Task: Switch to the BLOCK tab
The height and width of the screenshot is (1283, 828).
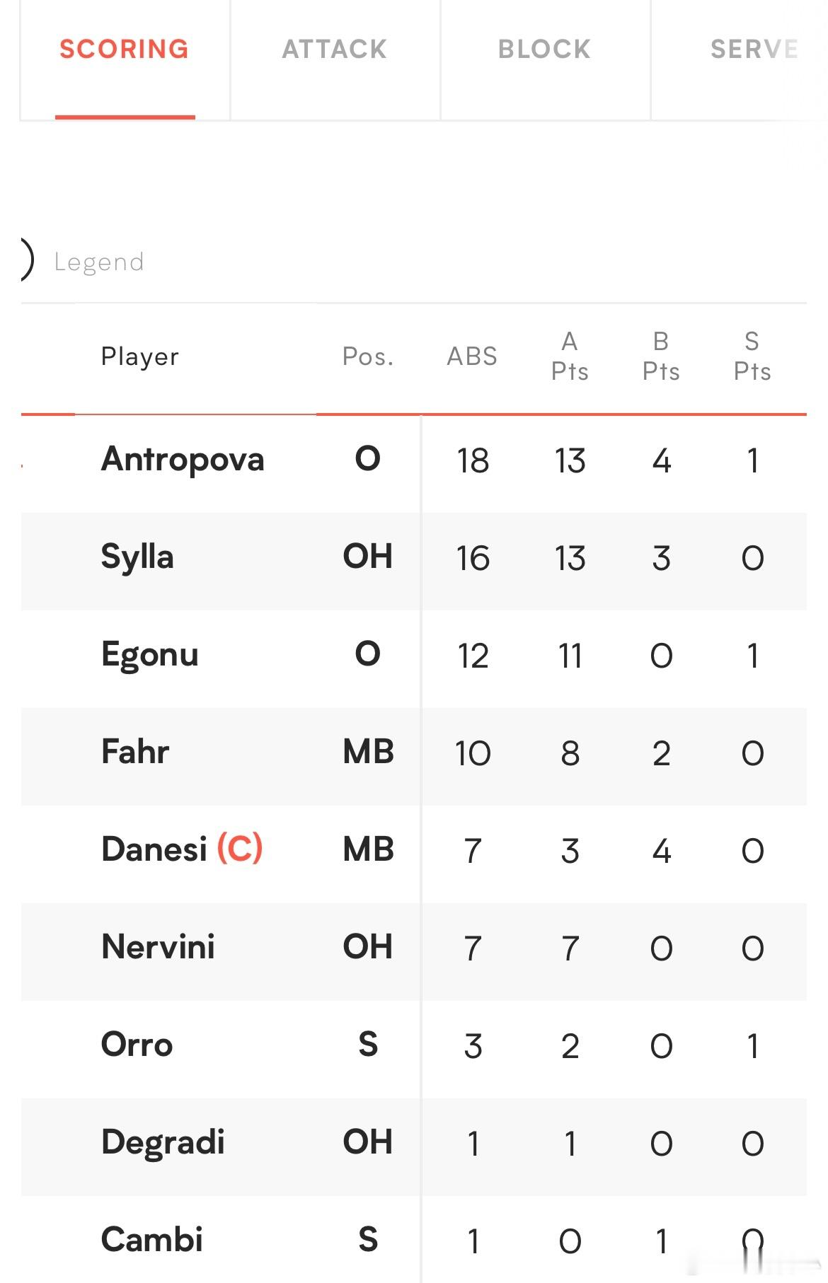Action: pyautogui.click(x=545, y=50)
